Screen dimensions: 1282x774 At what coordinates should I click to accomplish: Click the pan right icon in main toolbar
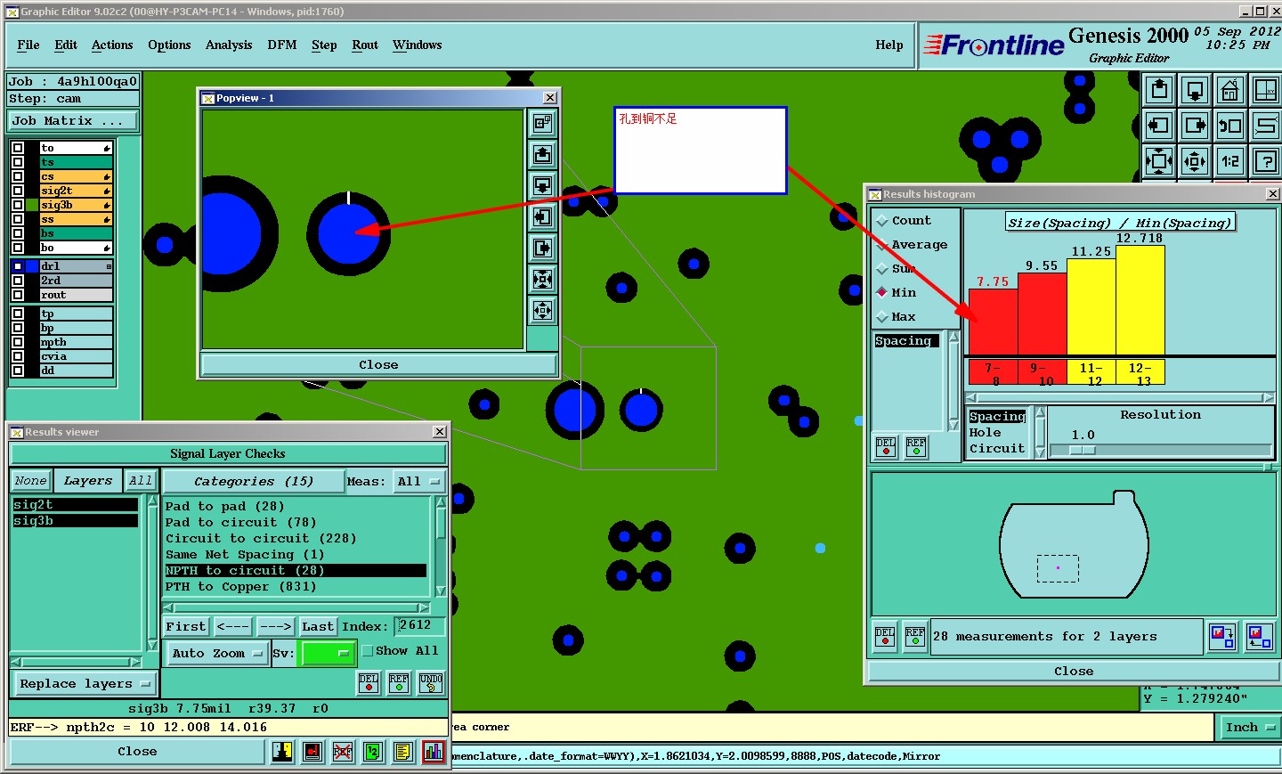(1195, 126)
